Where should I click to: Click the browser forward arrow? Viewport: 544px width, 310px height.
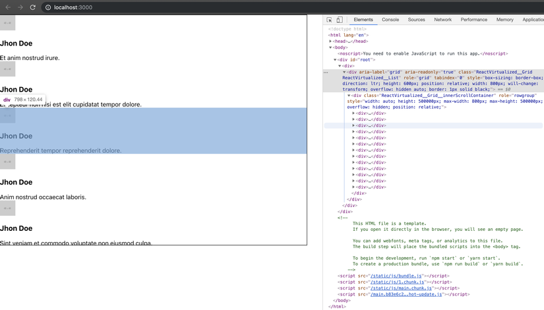20,7
